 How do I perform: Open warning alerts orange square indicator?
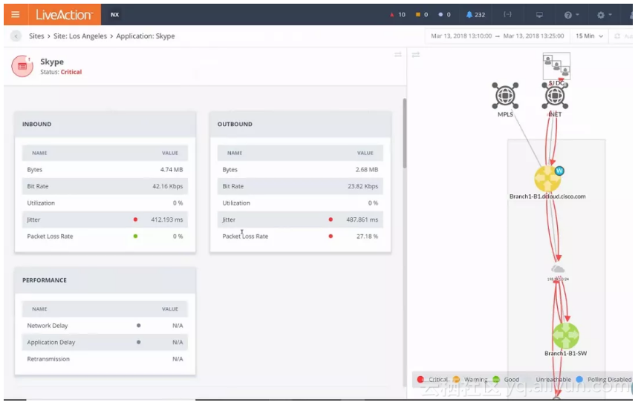pyautogui.click(x=422, y=15)
